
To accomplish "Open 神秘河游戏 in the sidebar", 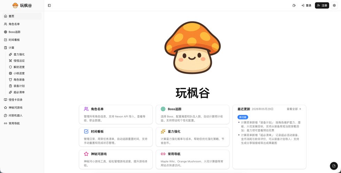I will (22, 107).
